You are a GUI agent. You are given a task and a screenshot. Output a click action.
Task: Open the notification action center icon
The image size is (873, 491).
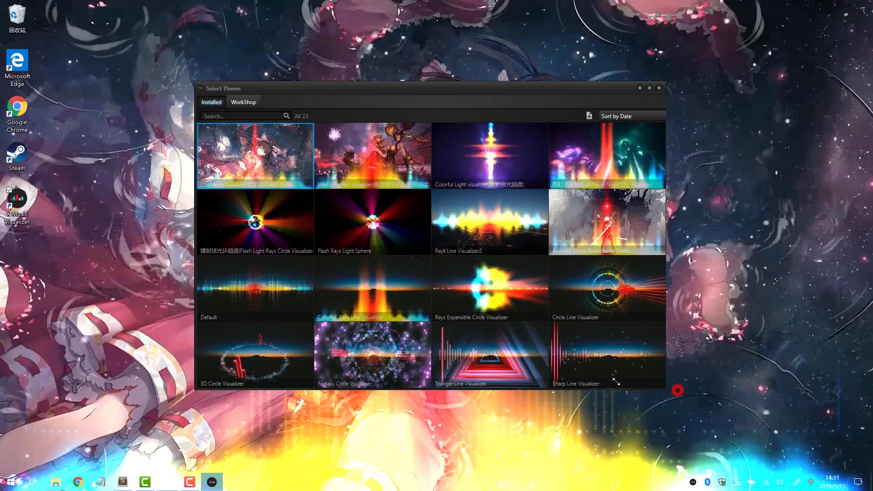858,482
